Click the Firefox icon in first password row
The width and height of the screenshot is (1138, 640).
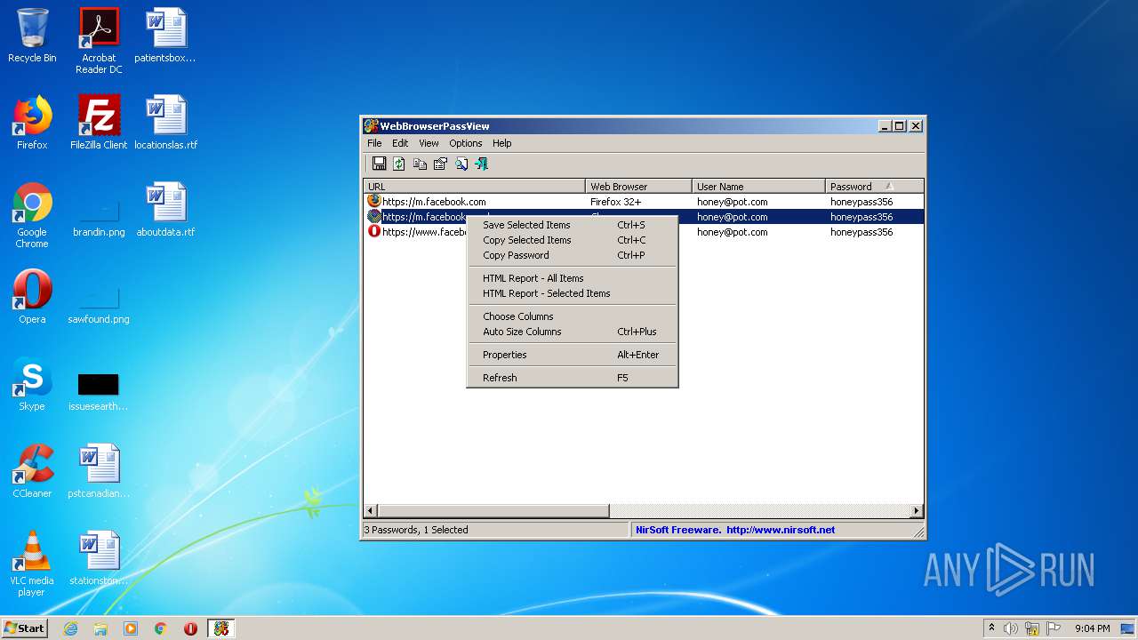coord(374,201)
